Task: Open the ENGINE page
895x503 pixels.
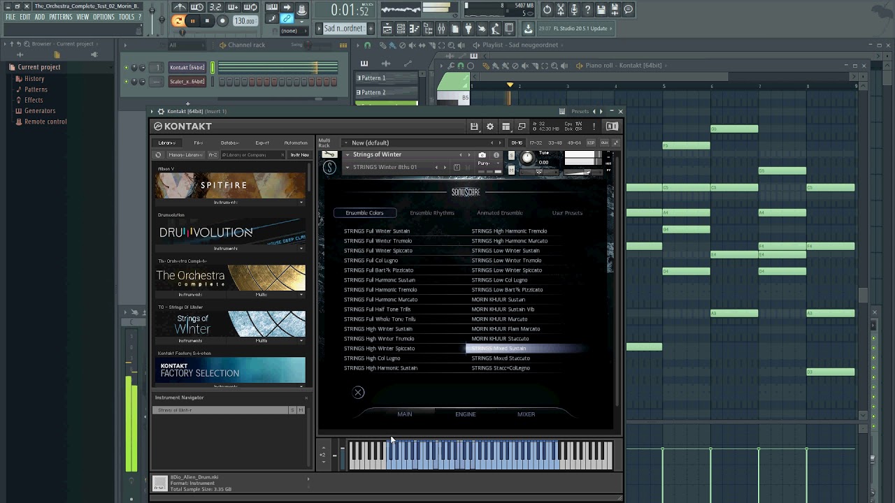Action: point(465,414)
